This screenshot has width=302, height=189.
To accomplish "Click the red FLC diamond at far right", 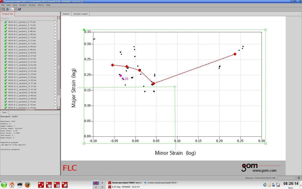I will coord(235,54).
